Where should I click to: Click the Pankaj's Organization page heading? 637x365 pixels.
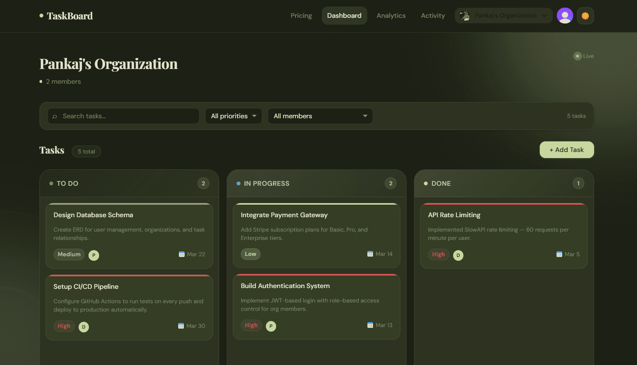(109, 64)
